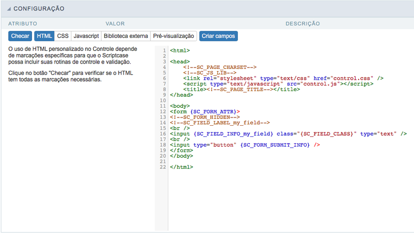Click the input type button SC_FORM_SUBMIT_INFO line
Screen dimensions: 414x233
(x=245, y=145)
